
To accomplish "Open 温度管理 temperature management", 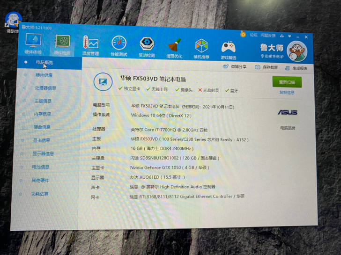I will (90, 45).
